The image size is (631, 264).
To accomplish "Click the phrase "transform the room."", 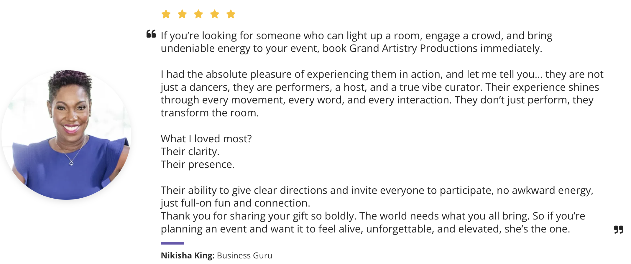I will click(210, 113).
